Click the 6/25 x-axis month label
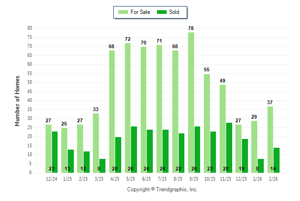Viewport: 300px width, 201px height. point(147,178)
